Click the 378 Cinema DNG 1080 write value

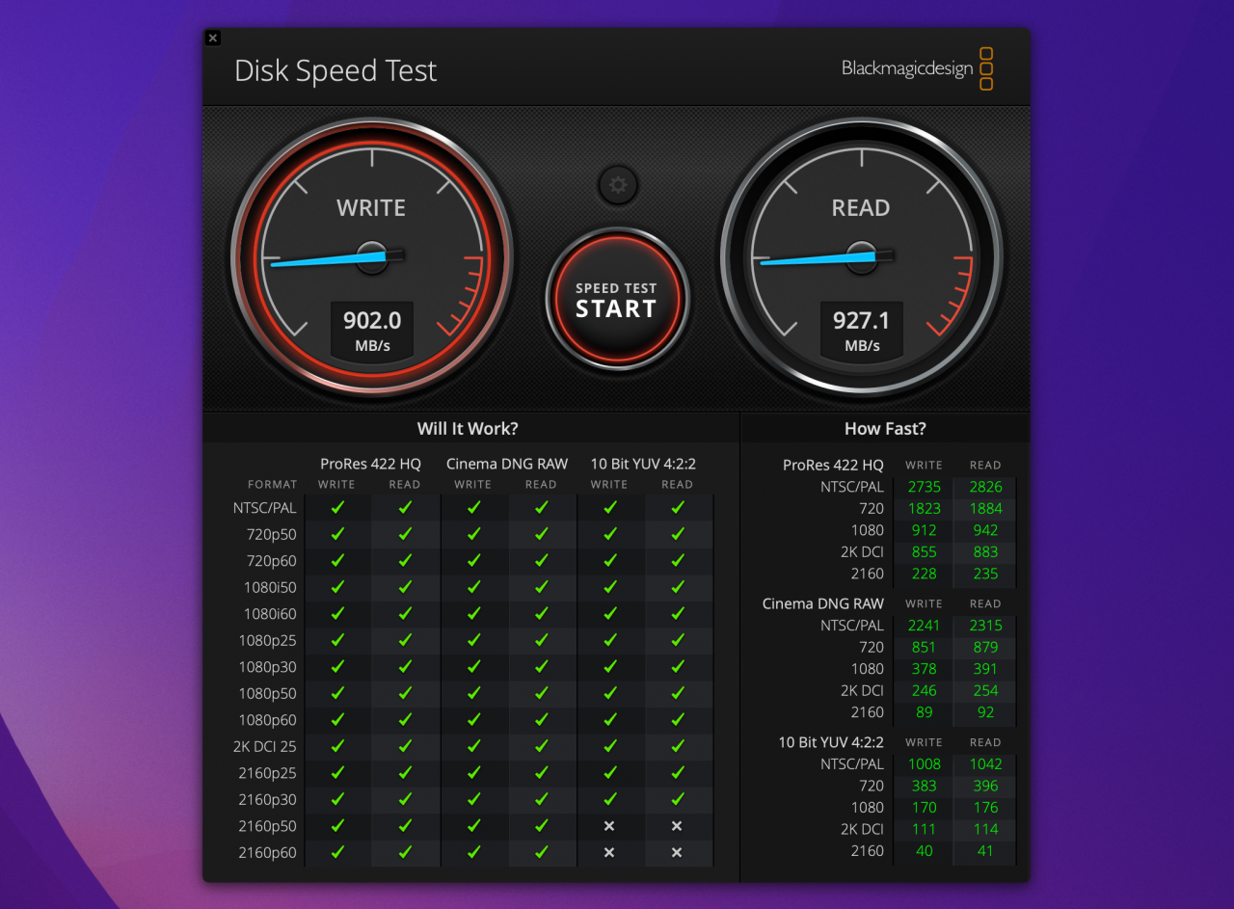tap(924, 669)
